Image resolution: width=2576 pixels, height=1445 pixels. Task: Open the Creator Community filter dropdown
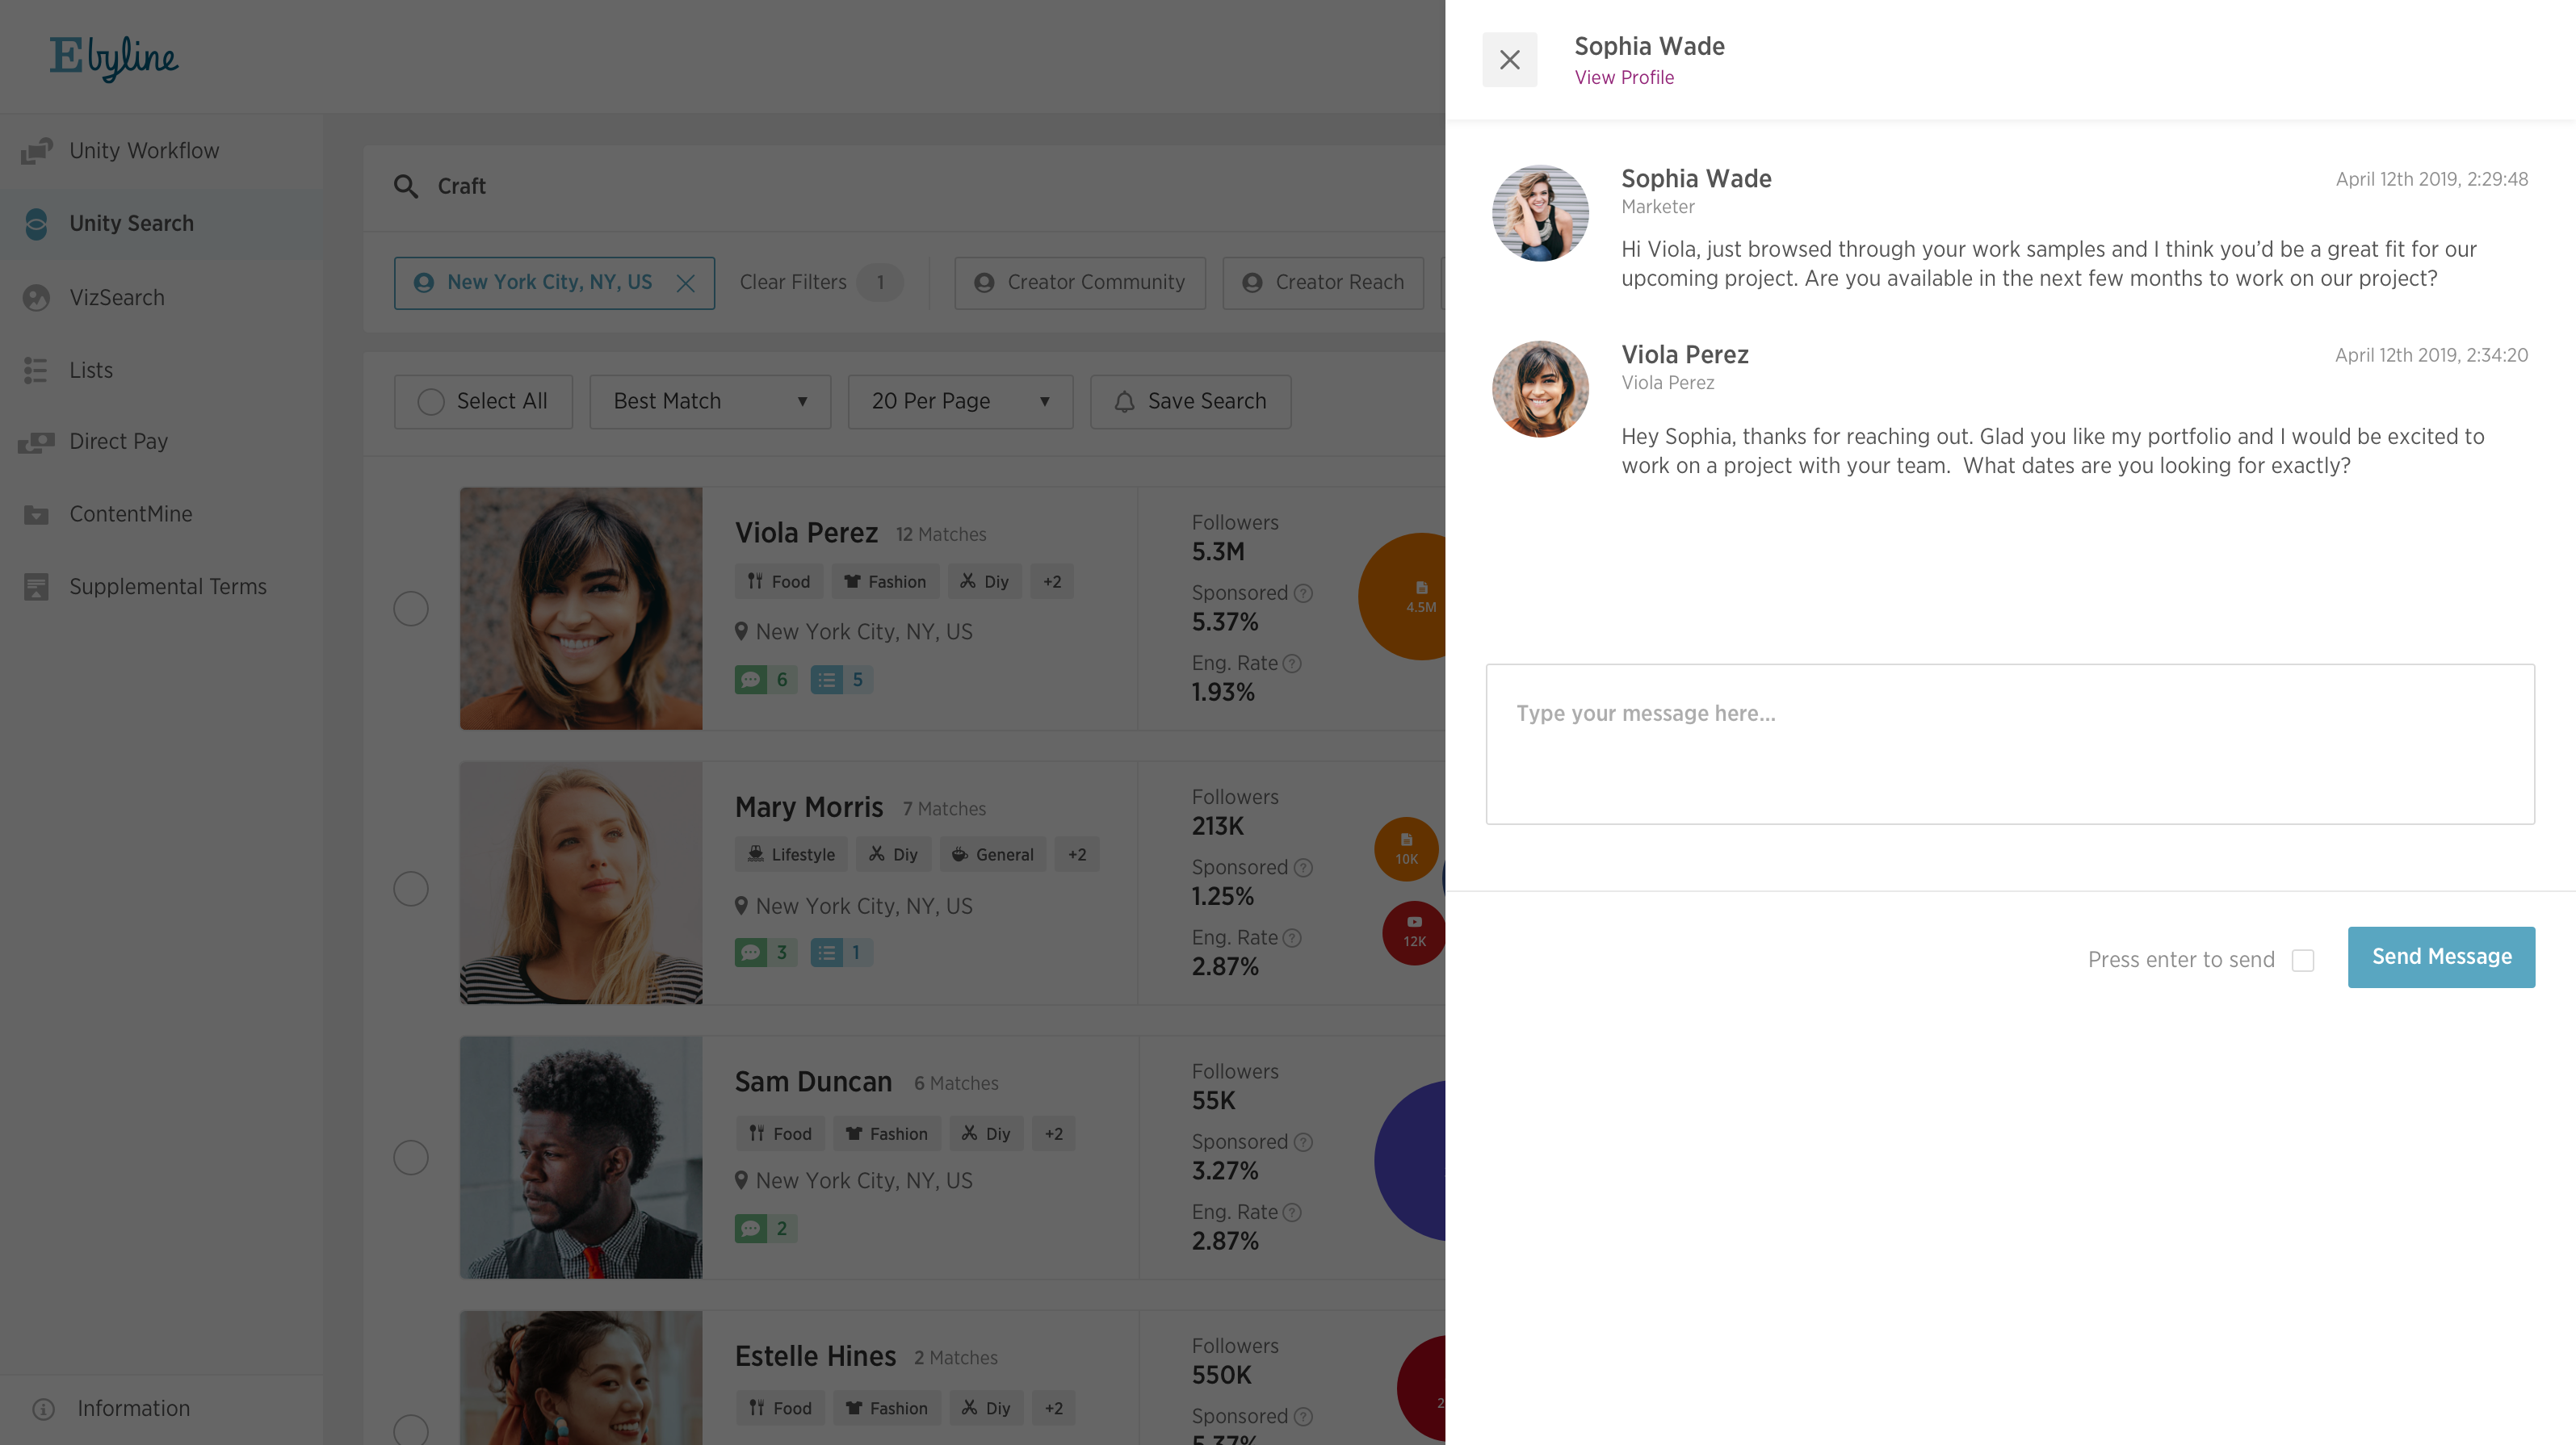1080,283
